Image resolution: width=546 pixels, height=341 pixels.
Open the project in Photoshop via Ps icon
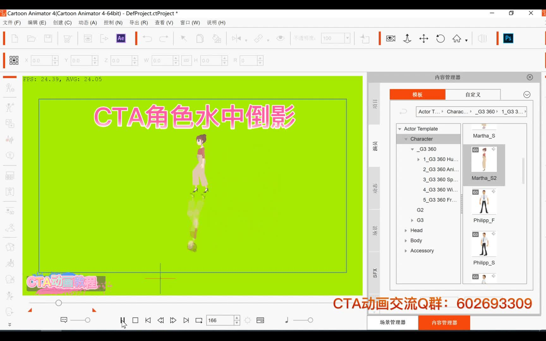[508, 38]
